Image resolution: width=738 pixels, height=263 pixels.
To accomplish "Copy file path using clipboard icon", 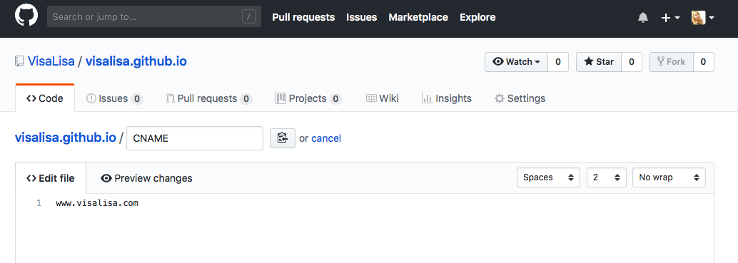I will (283, 138).
